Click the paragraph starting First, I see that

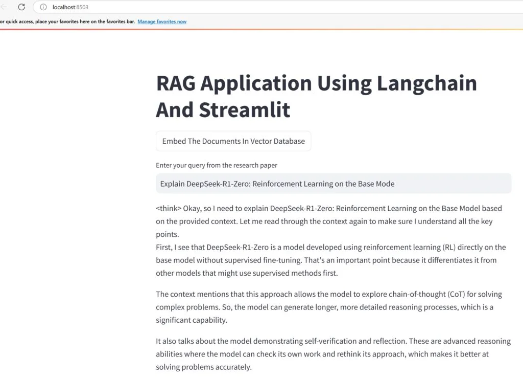[x=330, y=260]
